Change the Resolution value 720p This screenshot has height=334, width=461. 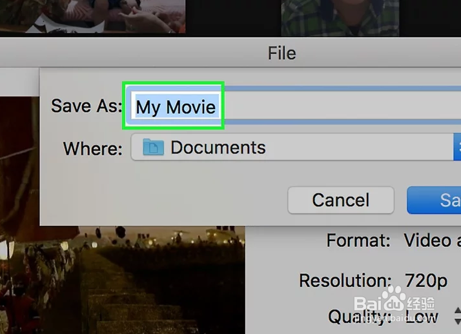[x=425, y=280]
